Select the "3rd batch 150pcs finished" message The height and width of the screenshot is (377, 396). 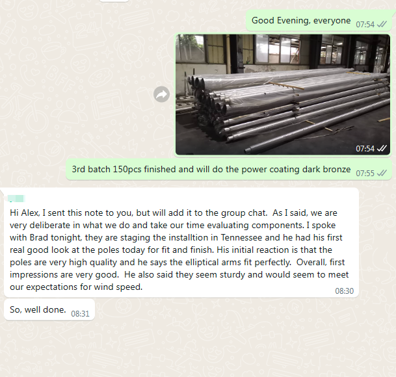point(211,169)
